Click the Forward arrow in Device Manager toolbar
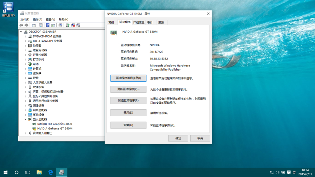Image resolution: width=315 pixels, height=177 pixels. 26,25
